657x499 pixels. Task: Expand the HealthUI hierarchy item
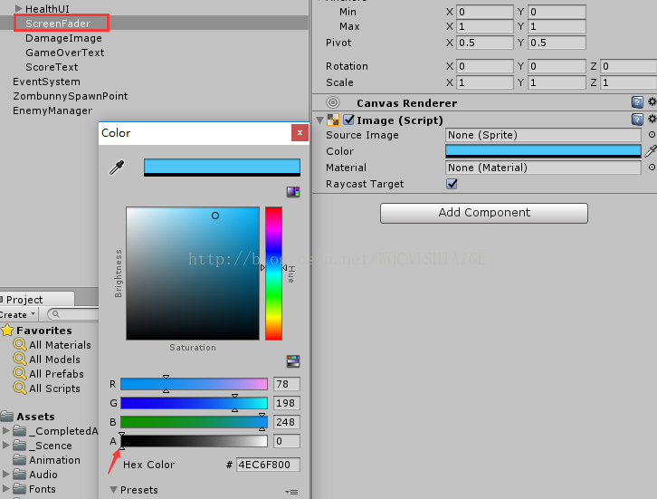click(x=18, y=8)
